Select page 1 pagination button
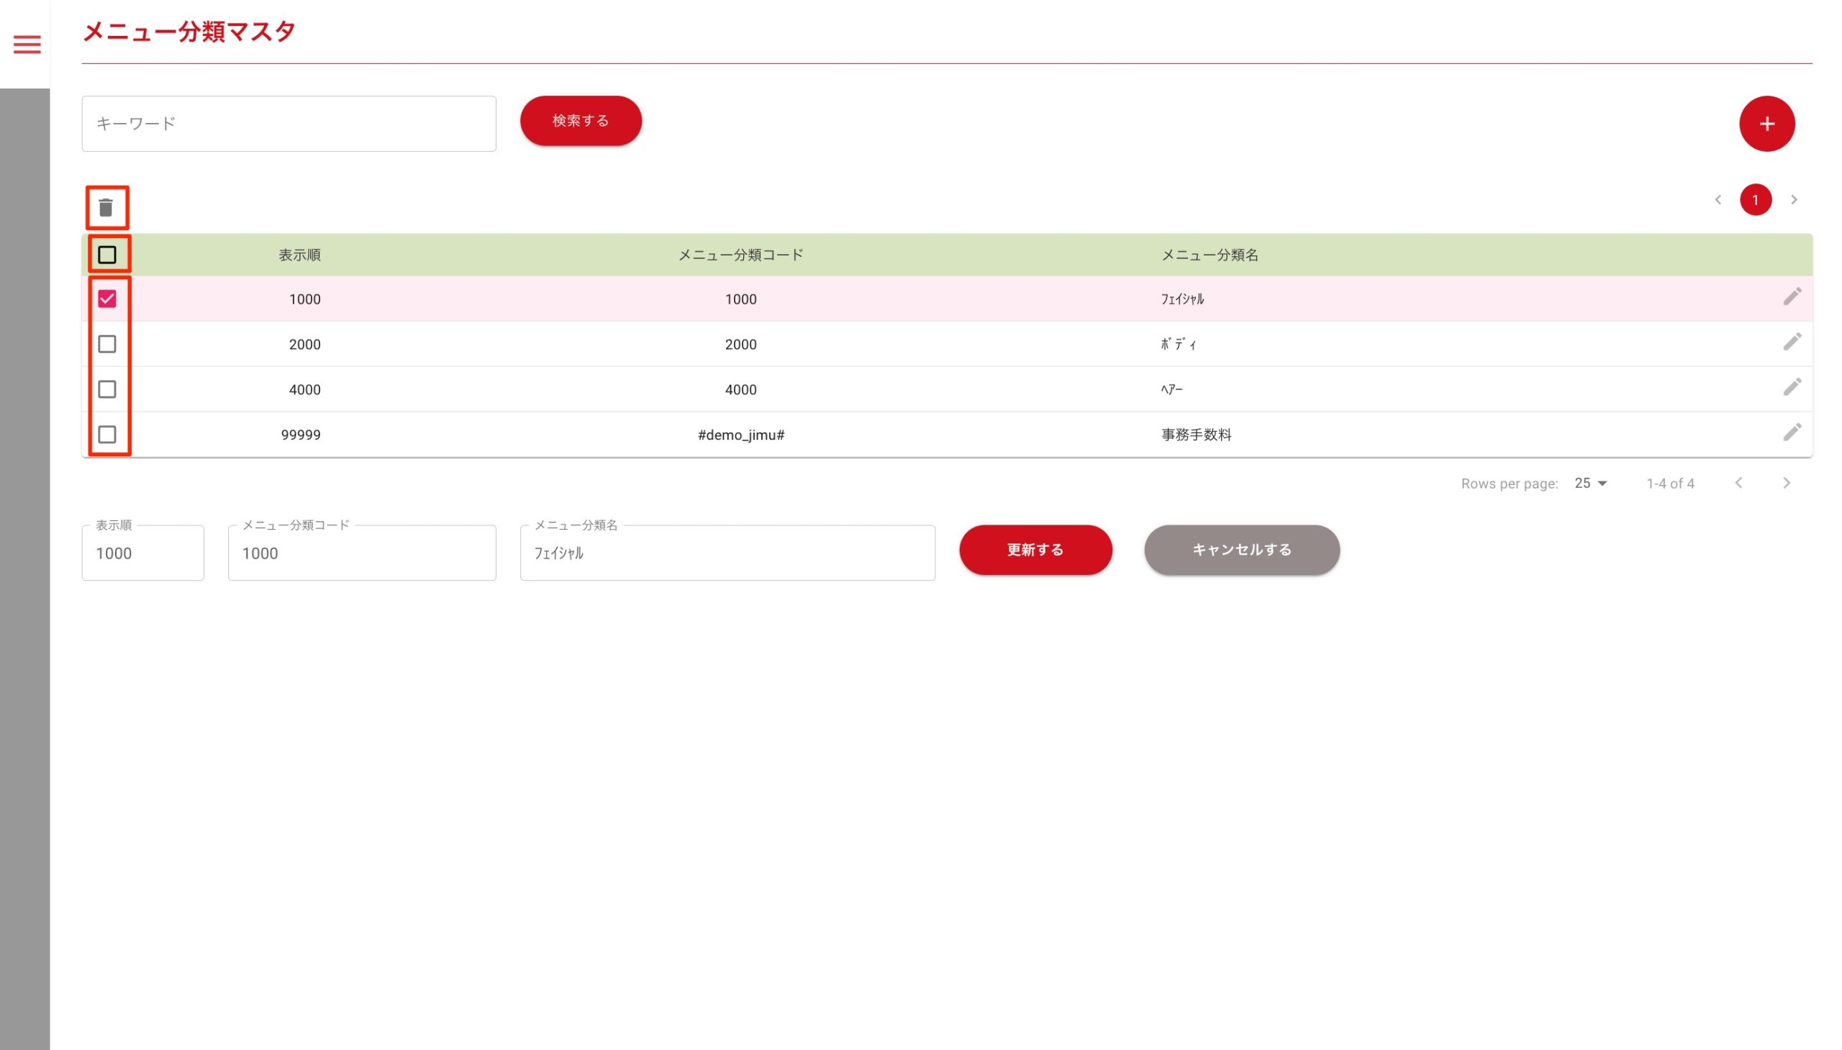The height and width of the screenshot is (1050, 1842). point(1754,200)
